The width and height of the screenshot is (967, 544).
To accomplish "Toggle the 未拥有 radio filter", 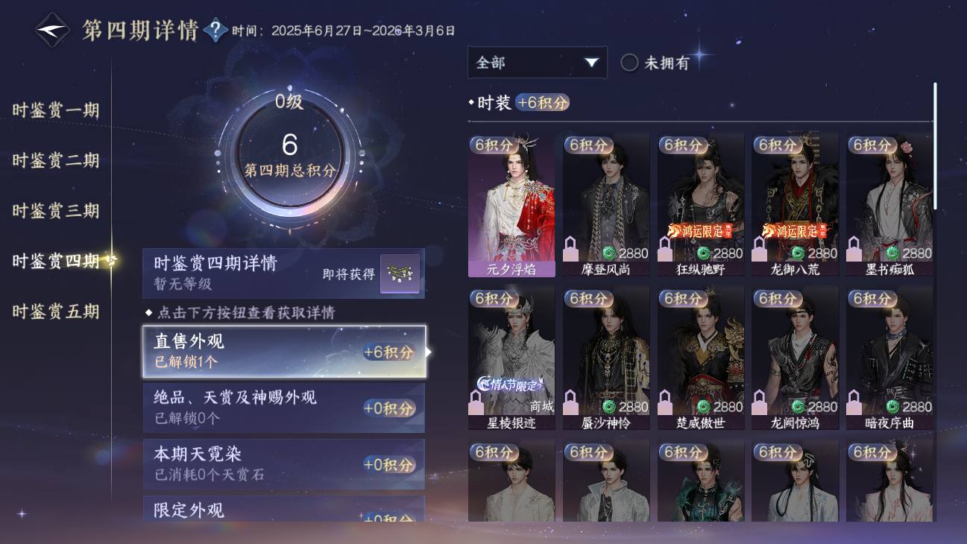I will click(630, 63).
